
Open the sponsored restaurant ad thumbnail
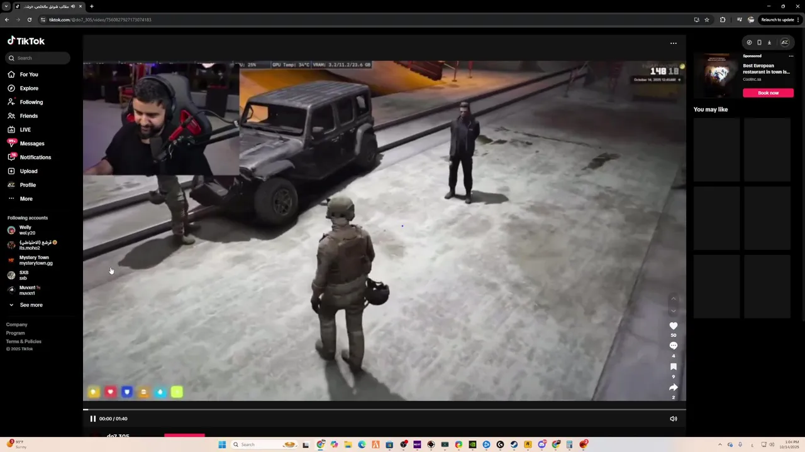click(717, 76)
